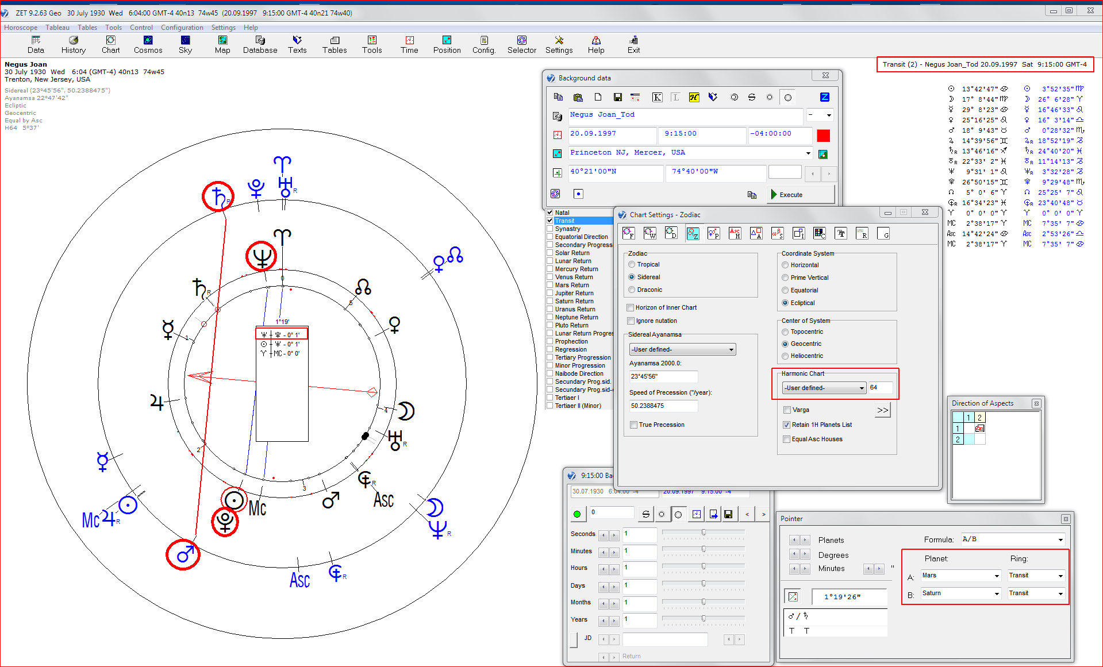Click the Years slider track
Image resolution: width=1103 pixels, height=667 pixels.
tap(704, 619)
